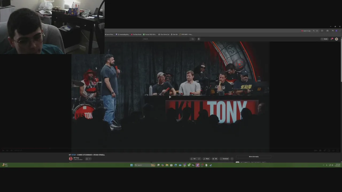Dislike the Kill Tony video
This screenshot has height=192, width=342.
click(x=199, y=159)
